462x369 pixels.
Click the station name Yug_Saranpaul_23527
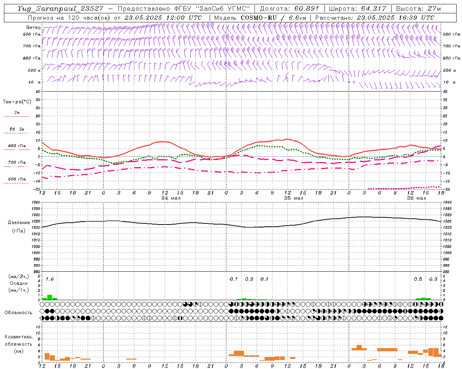60,9
